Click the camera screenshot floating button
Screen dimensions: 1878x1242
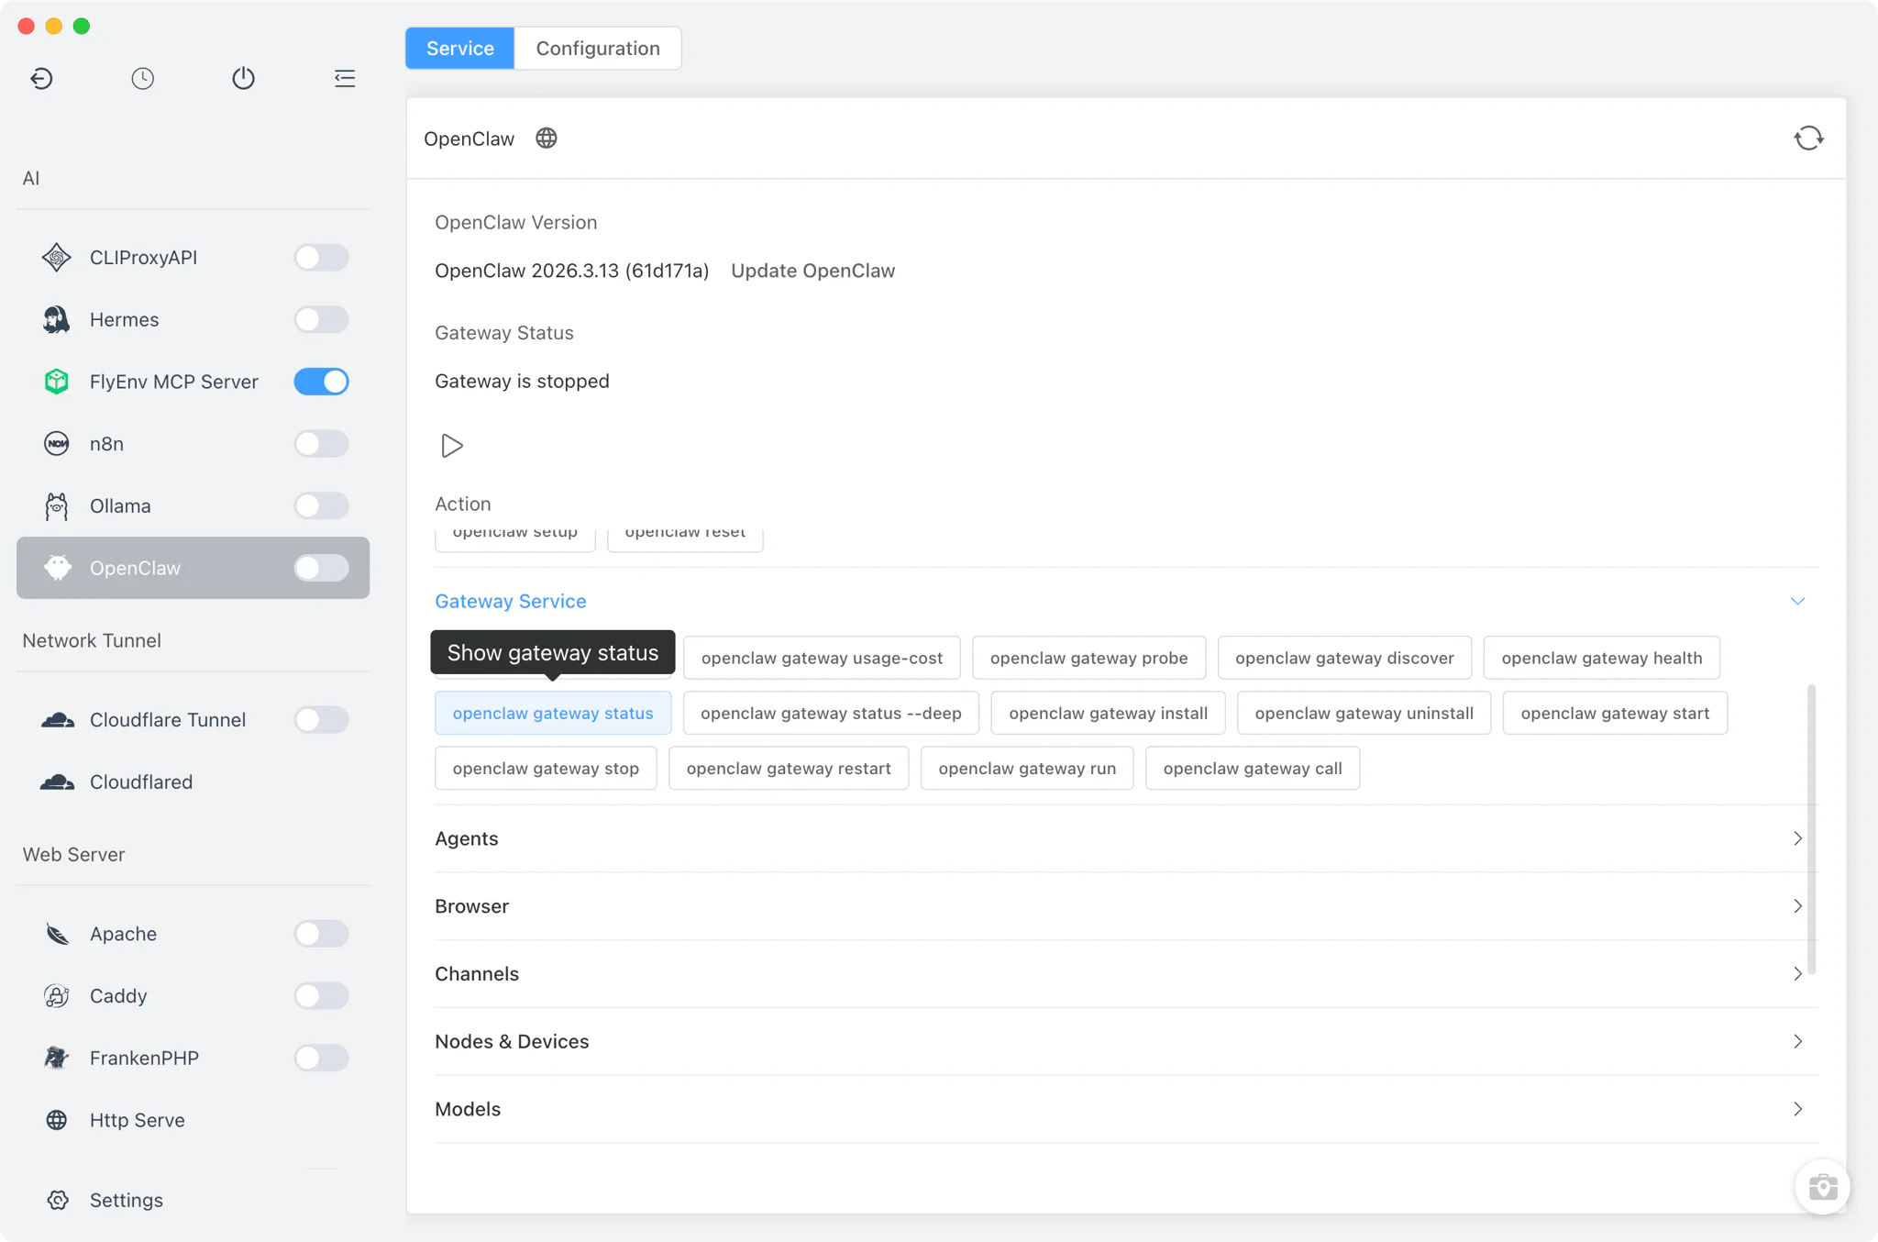(x=1822, y=1187)
